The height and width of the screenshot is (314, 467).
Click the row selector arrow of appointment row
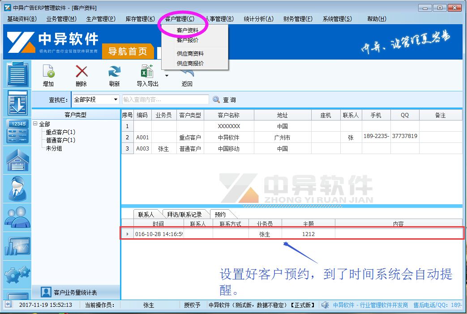tap(128, 234)
